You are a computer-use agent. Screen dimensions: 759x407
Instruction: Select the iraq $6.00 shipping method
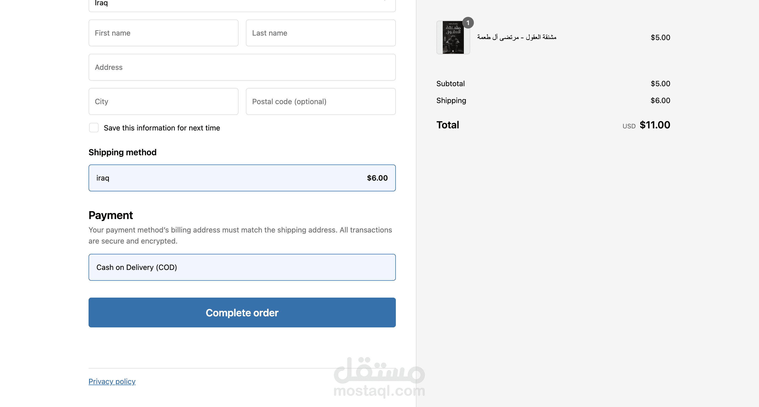[242, 178]
